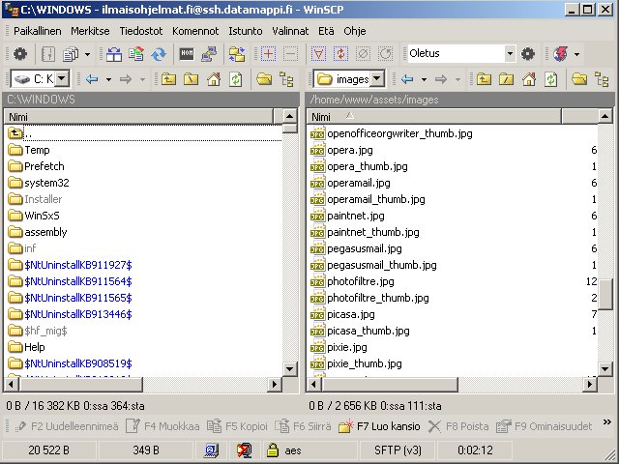Screen dimensions: 619x464
Task: Click the copy files toolbar icon
Action: point(71,54)
